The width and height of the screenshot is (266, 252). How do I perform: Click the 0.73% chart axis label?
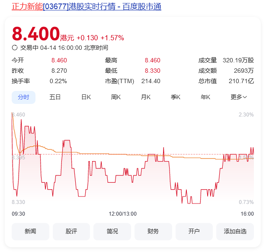246,202
